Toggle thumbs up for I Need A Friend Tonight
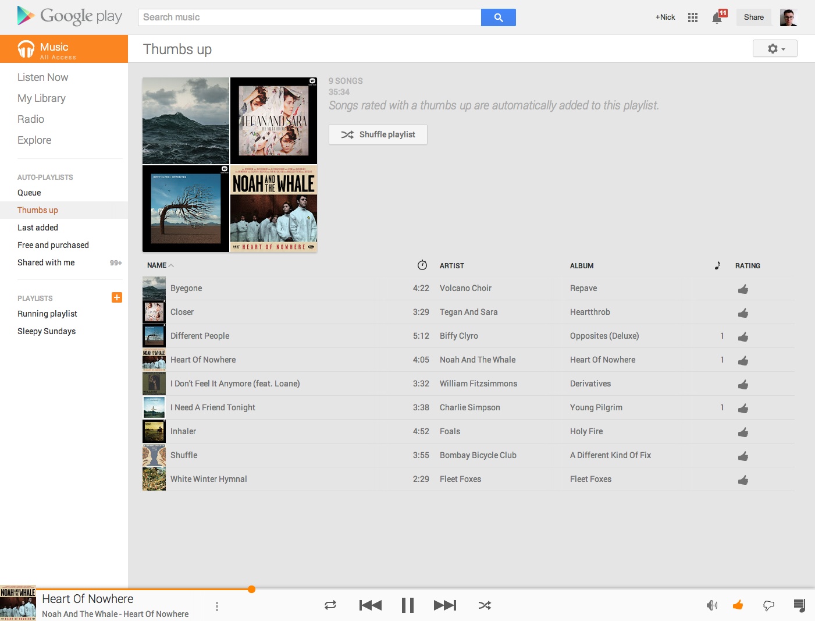The image size is (815, 621). point(743,409)
